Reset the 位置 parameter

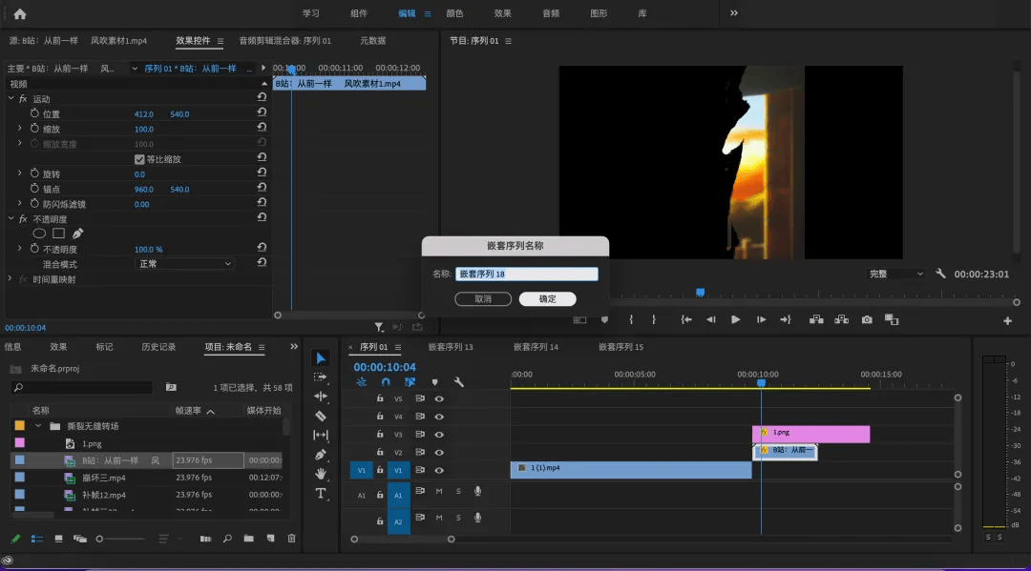click(x=262, y=112)
